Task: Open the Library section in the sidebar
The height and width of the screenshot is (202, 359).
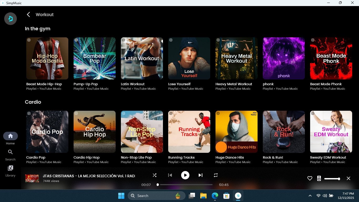Action: [x=10, y=171]
